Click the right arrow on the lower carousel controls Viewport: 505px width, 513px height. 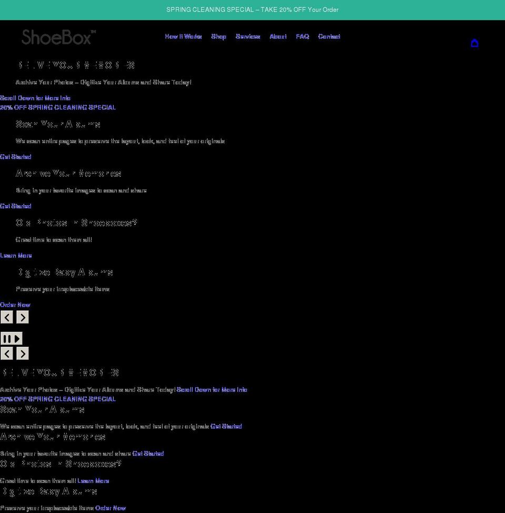coord(22,353)
